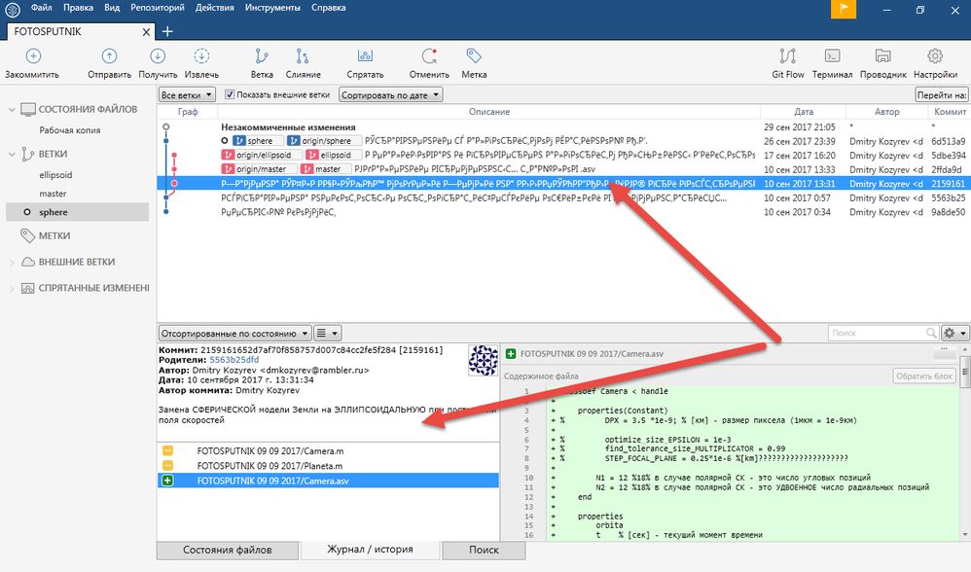Click the parent commit link 5563b25dfd
Screen dimensions: 971x572
pos(234,360)
